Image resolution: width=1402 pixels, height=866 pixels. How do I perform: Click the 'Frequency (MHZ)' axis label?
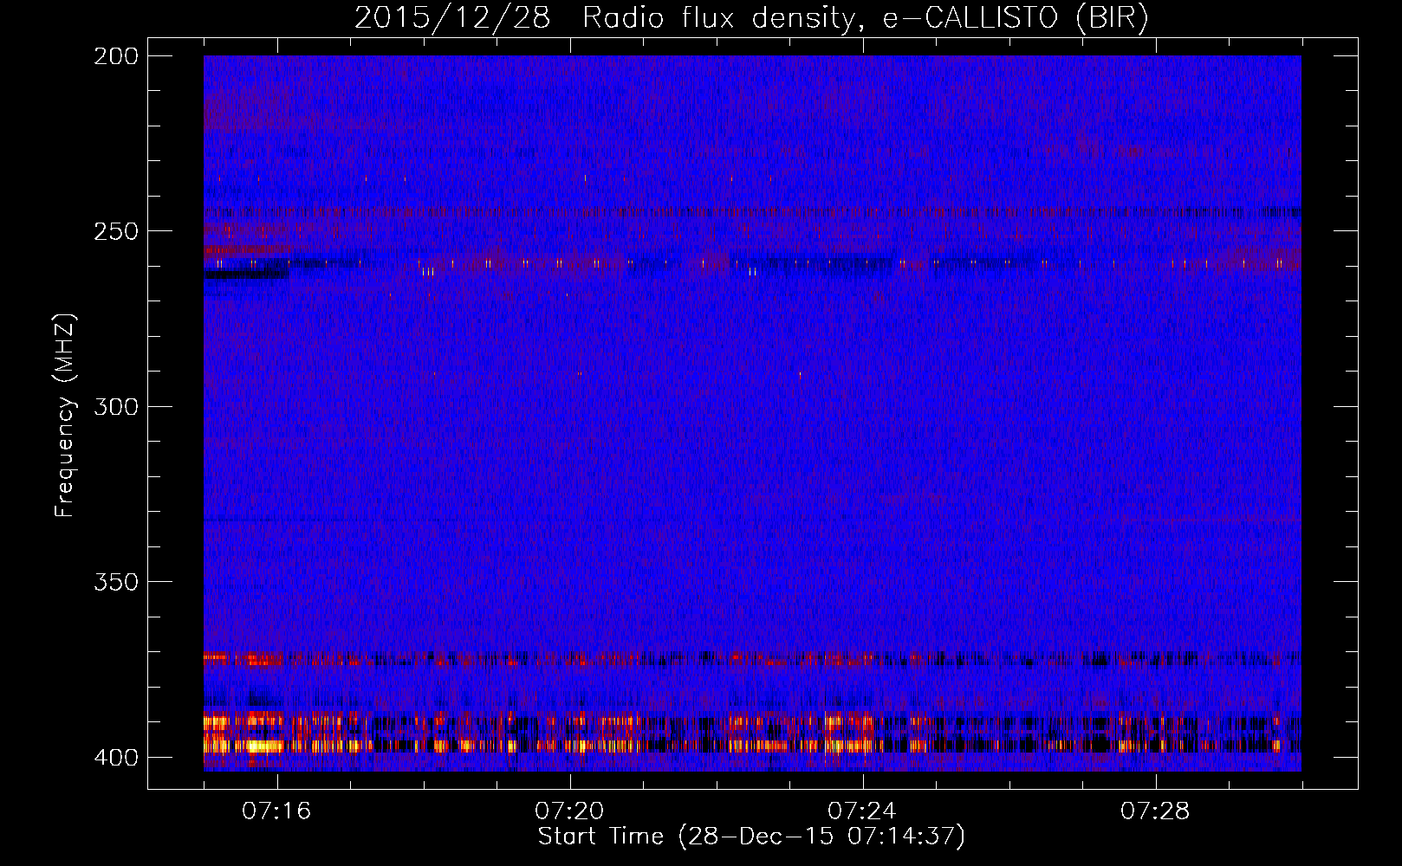click(x=65, y=415)
